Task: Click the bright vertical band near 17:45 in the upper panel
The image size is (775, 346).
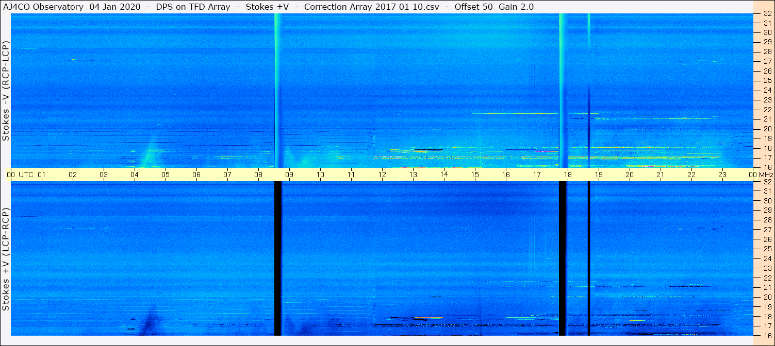Action: (563, 91)
